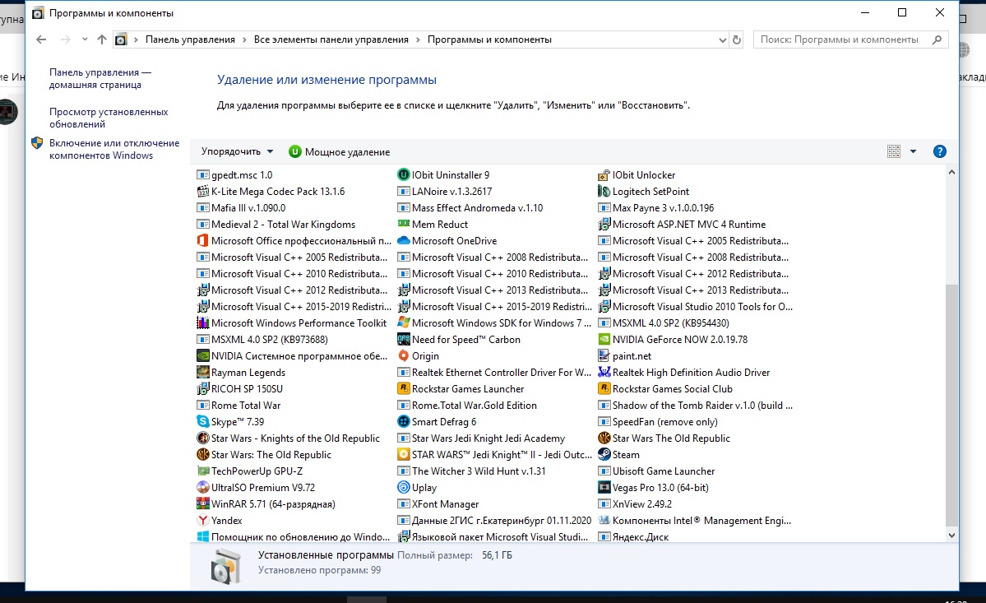The height and width of the screenshot is (603, 986).
Task: Click the view layout grid icon
Action: click(894, 151)
